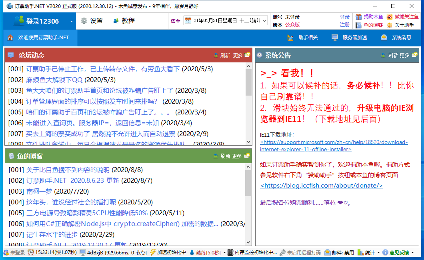
Task: Click the new-window icon in 论坛动态 header
Action: pyautogui.click(x=247, y=54)
